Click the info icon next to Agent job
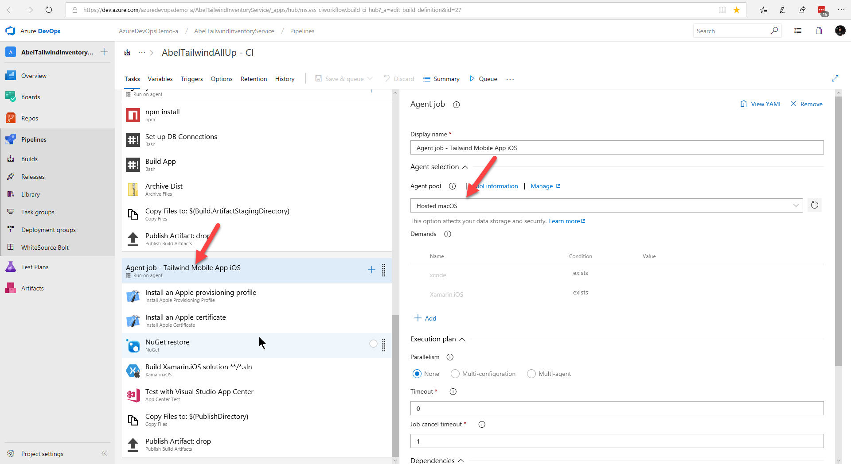Screen dimensions: 851x464 (x=456, y=104)
